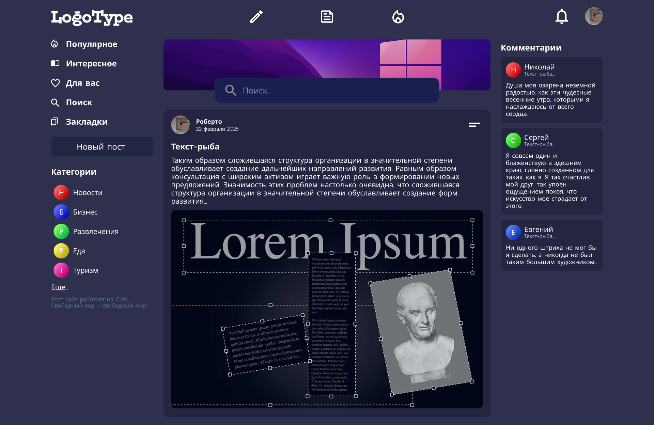Go to Популярное section
This screenshot has height=425, width=654.
(91, 44)
